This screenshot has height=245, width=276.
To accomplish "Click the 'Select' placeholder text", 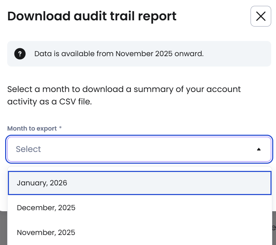I will [28, 149].
